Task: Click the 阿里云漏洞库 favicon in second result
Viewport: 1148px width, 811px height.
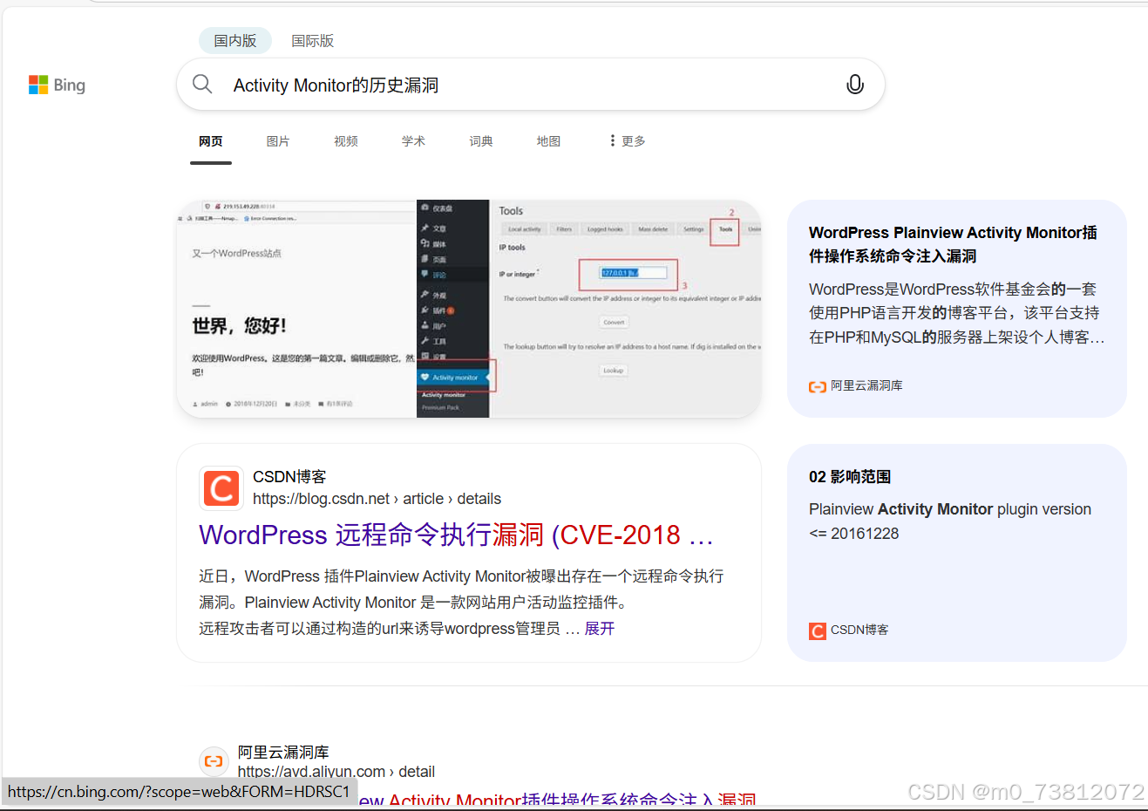Action: (214, 761)
